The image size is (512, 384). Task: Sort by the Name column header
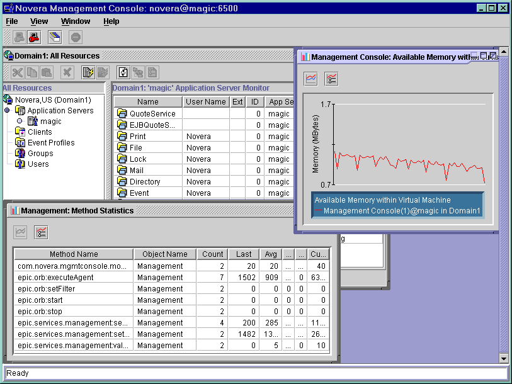pyautogui.click(x=148, y=102)
